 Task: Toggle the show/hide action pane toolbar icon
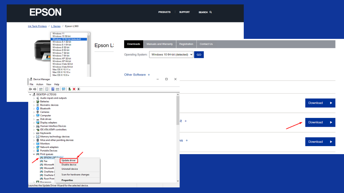[x=57, y=89]
